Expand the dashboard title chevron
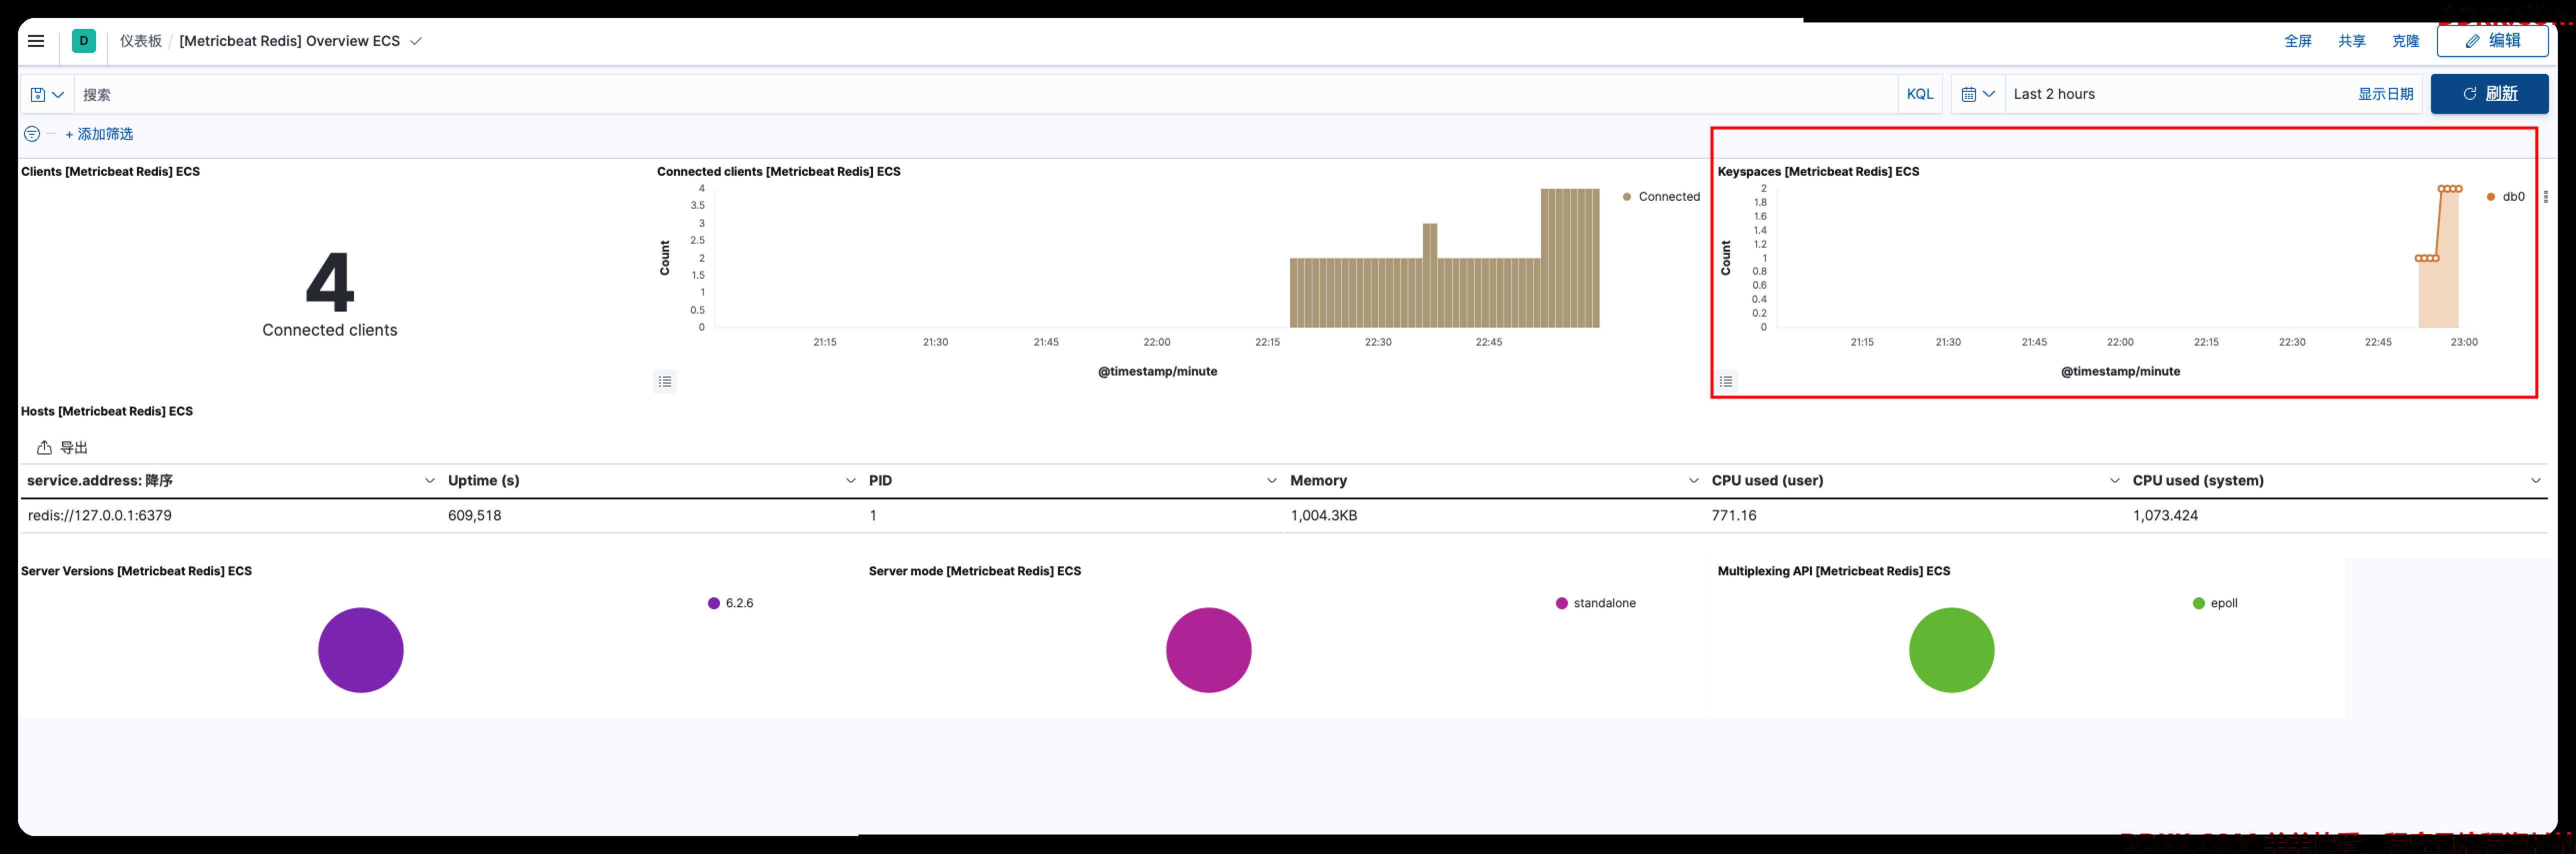The width and height of the screenshot is (2576, 854). (x=416, y=41)
